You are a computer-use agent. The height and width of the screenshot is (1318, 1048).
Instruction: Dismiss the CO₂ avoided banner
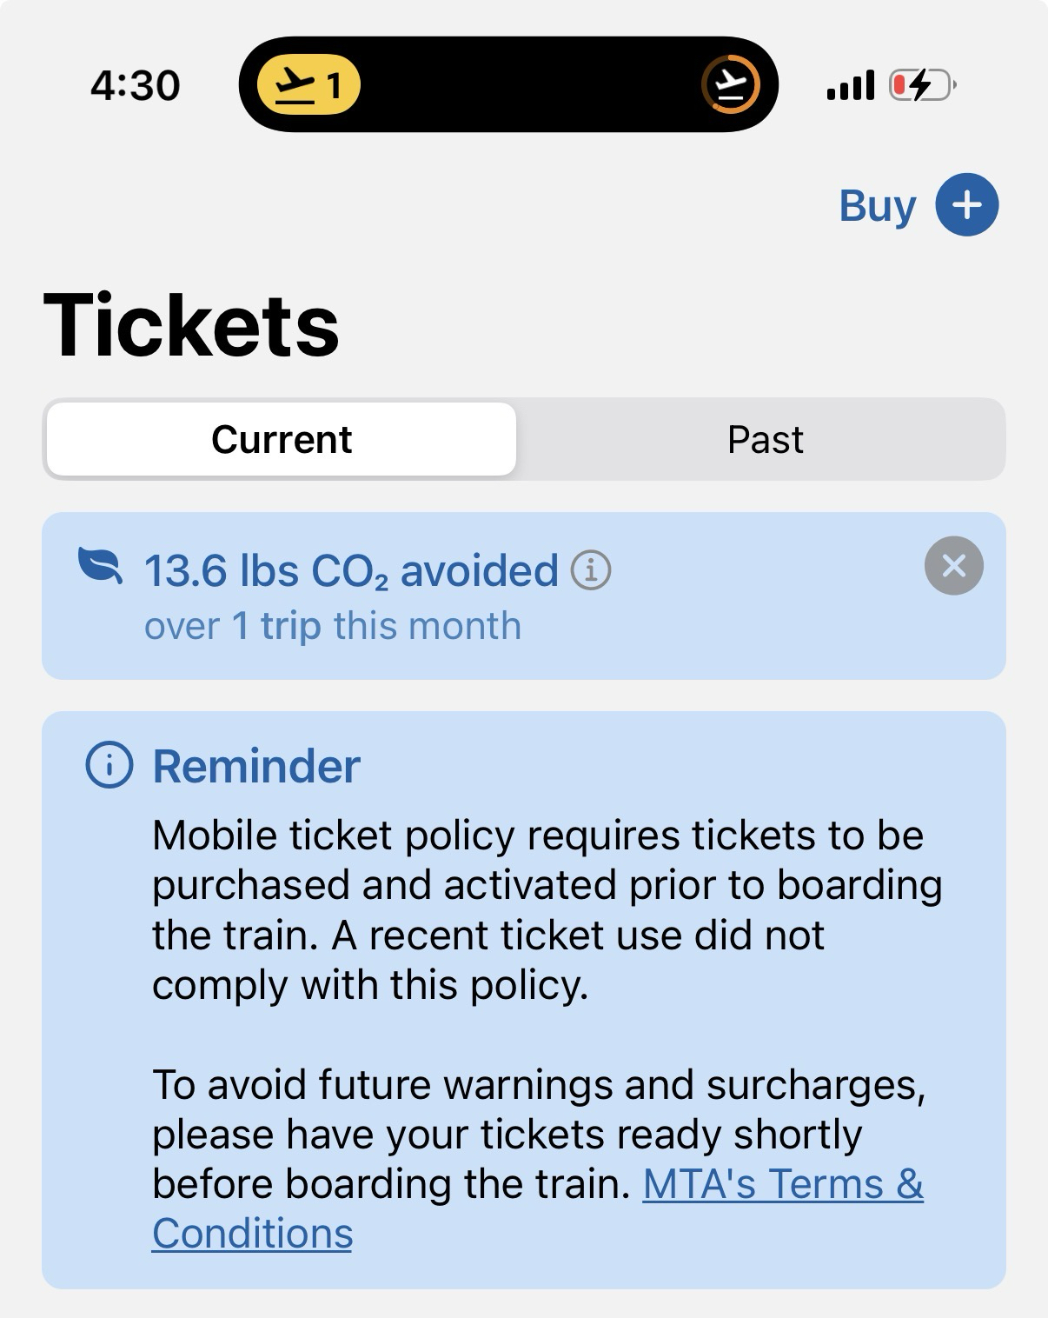[953, 566]
